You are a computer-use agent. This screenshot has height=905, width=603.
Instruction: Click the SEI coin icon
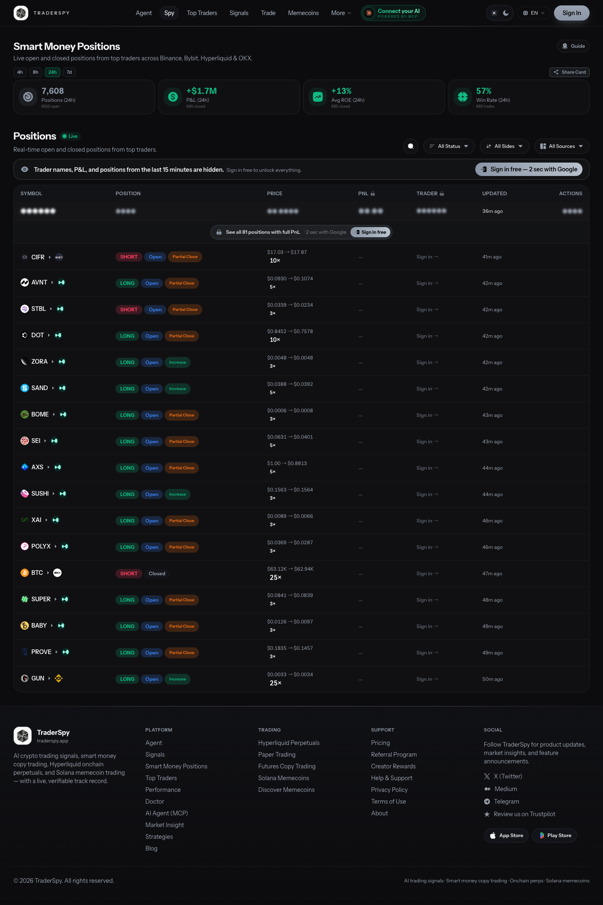pyautogui.click(x=25, y=441)
